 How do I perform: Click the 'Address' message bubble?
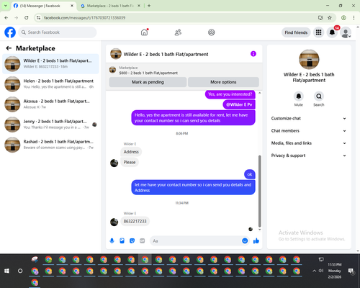point(131,152)
